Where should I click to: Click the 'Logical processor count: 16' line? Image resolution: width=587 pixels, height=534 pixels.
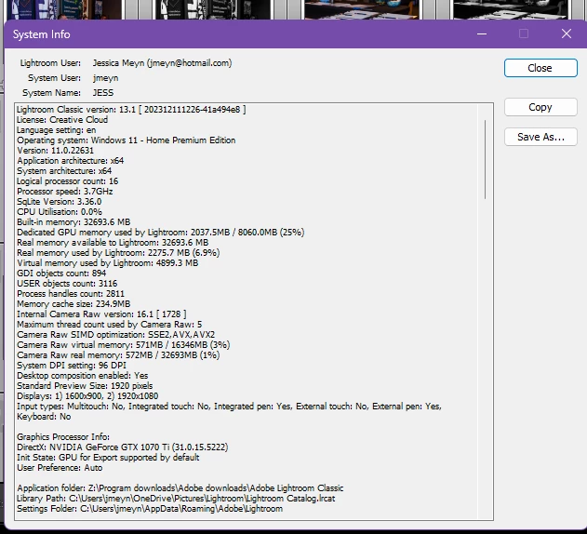[67, 180]
